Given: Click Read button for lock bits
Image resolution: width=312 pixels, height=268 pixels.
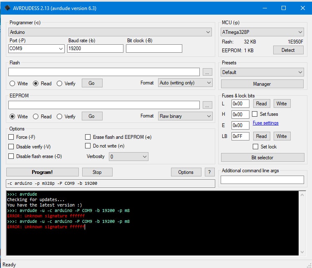Looking at the screenshot, I should (262, 136).
